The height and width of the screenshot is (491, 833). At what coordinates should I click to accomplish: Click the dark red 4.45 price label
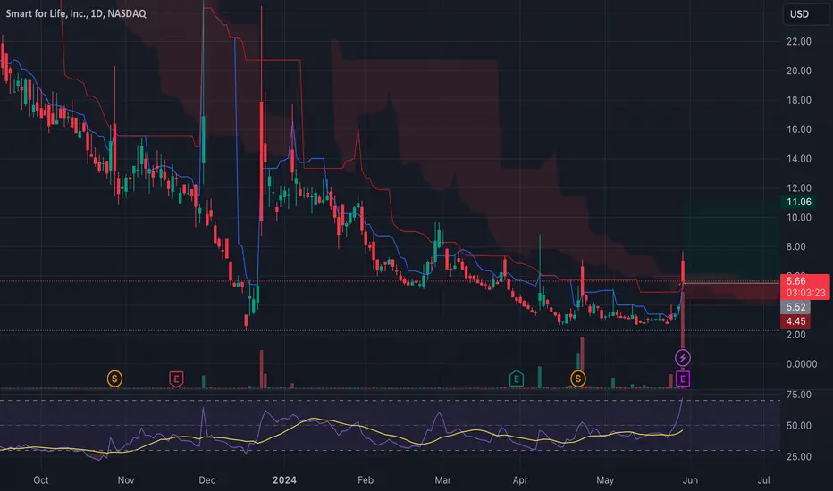(x=795, y=321)
